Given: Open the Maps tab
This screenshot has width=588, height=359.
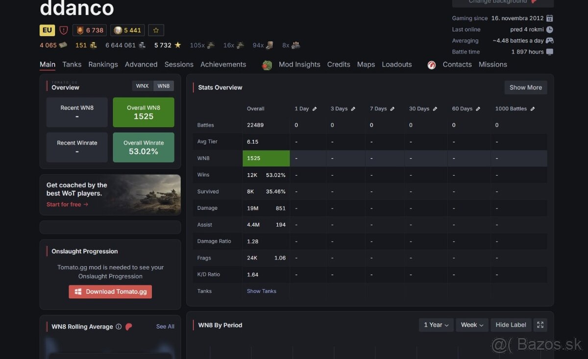Looking at the screenshot, I should [366, 65].
